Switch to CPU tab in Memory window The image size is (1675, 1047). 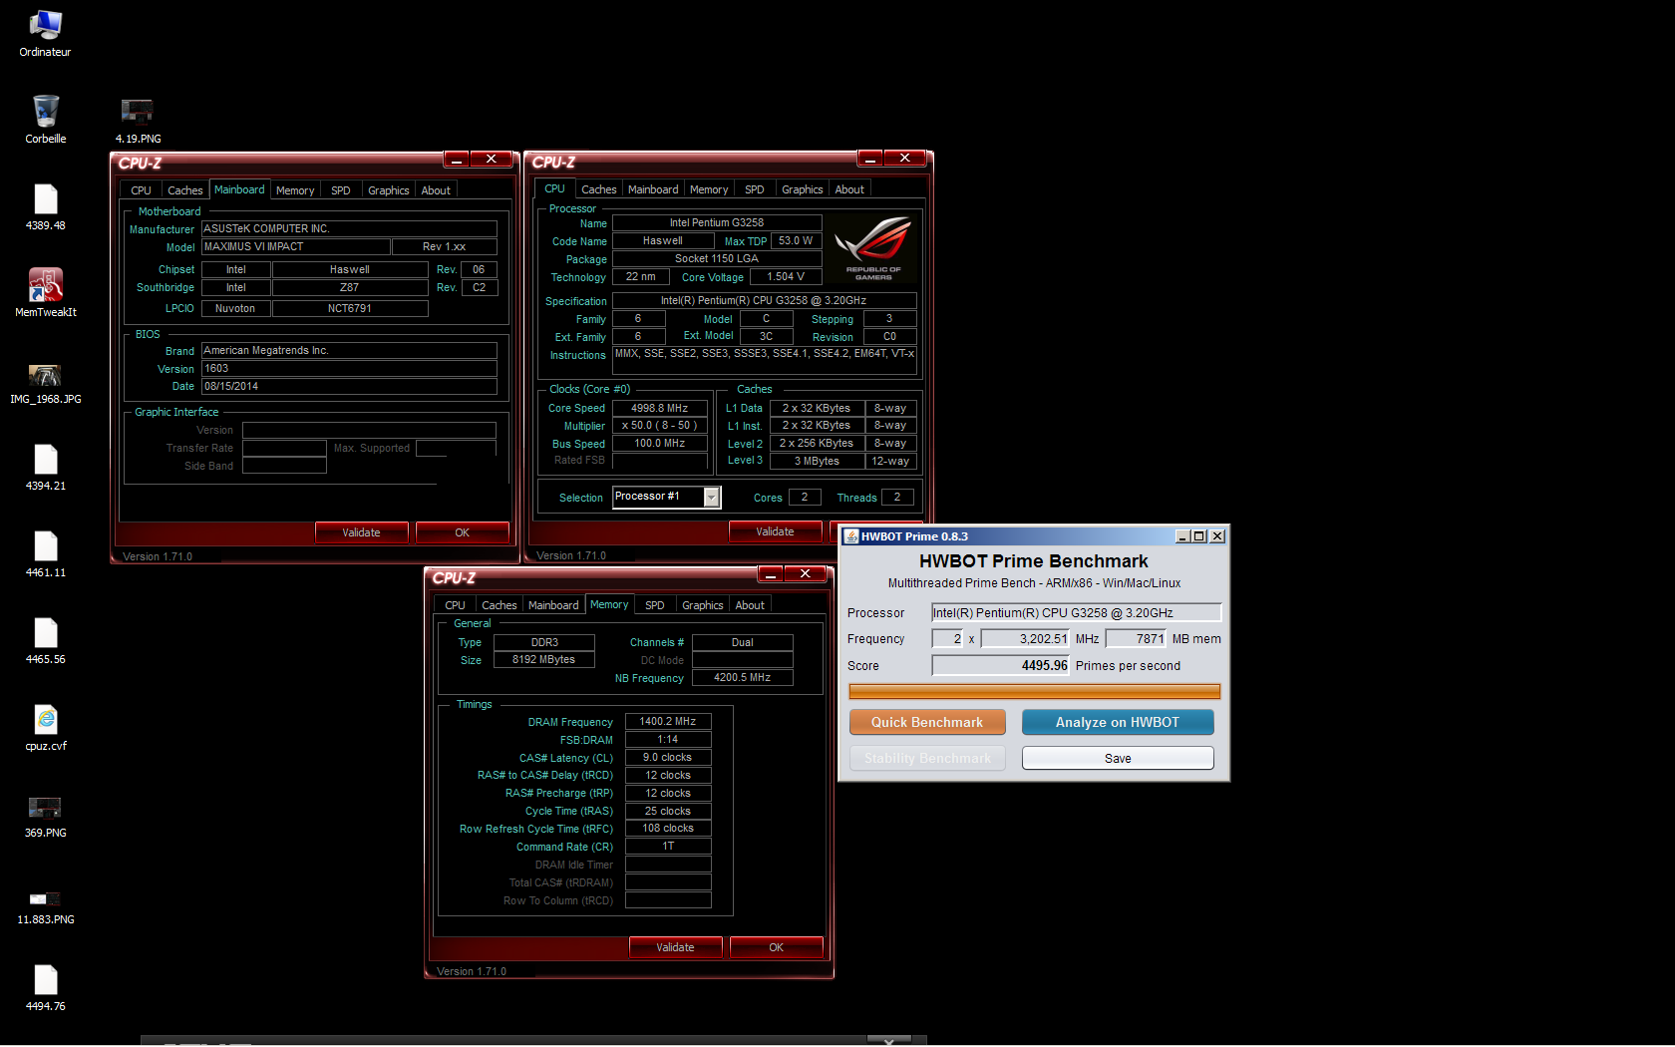pyautogui.click(x=455, y=605)
